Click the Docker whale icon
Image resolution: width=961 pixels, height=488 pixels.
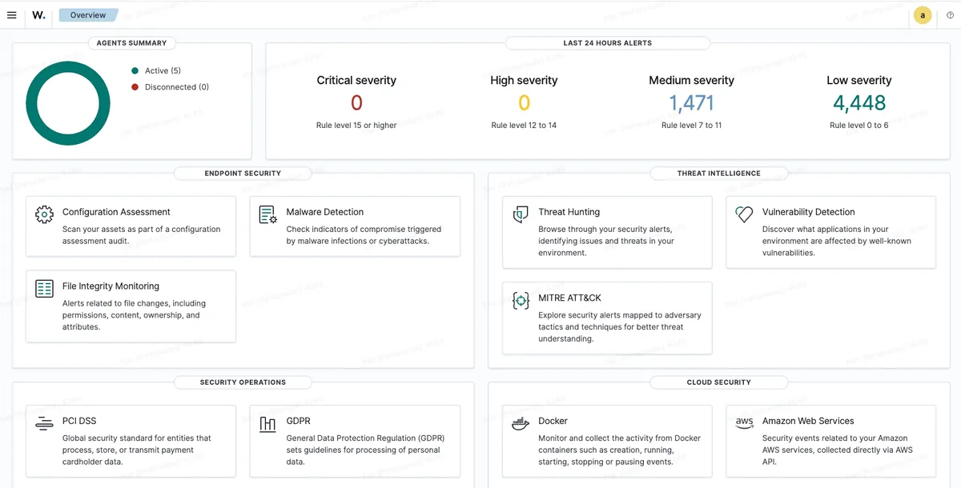tap(520, 423)
